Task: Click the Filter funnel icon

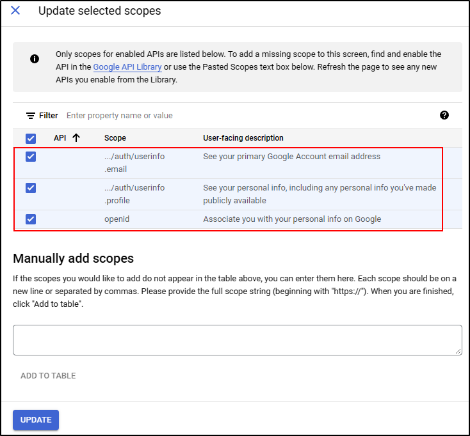Action: click(30, 116)
